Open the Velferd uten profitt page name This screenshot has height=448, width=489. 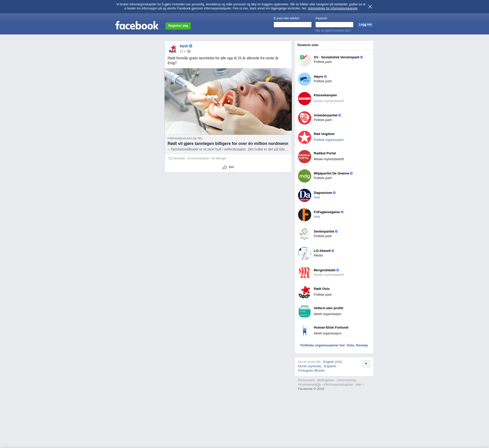click(x=328, y=308)
